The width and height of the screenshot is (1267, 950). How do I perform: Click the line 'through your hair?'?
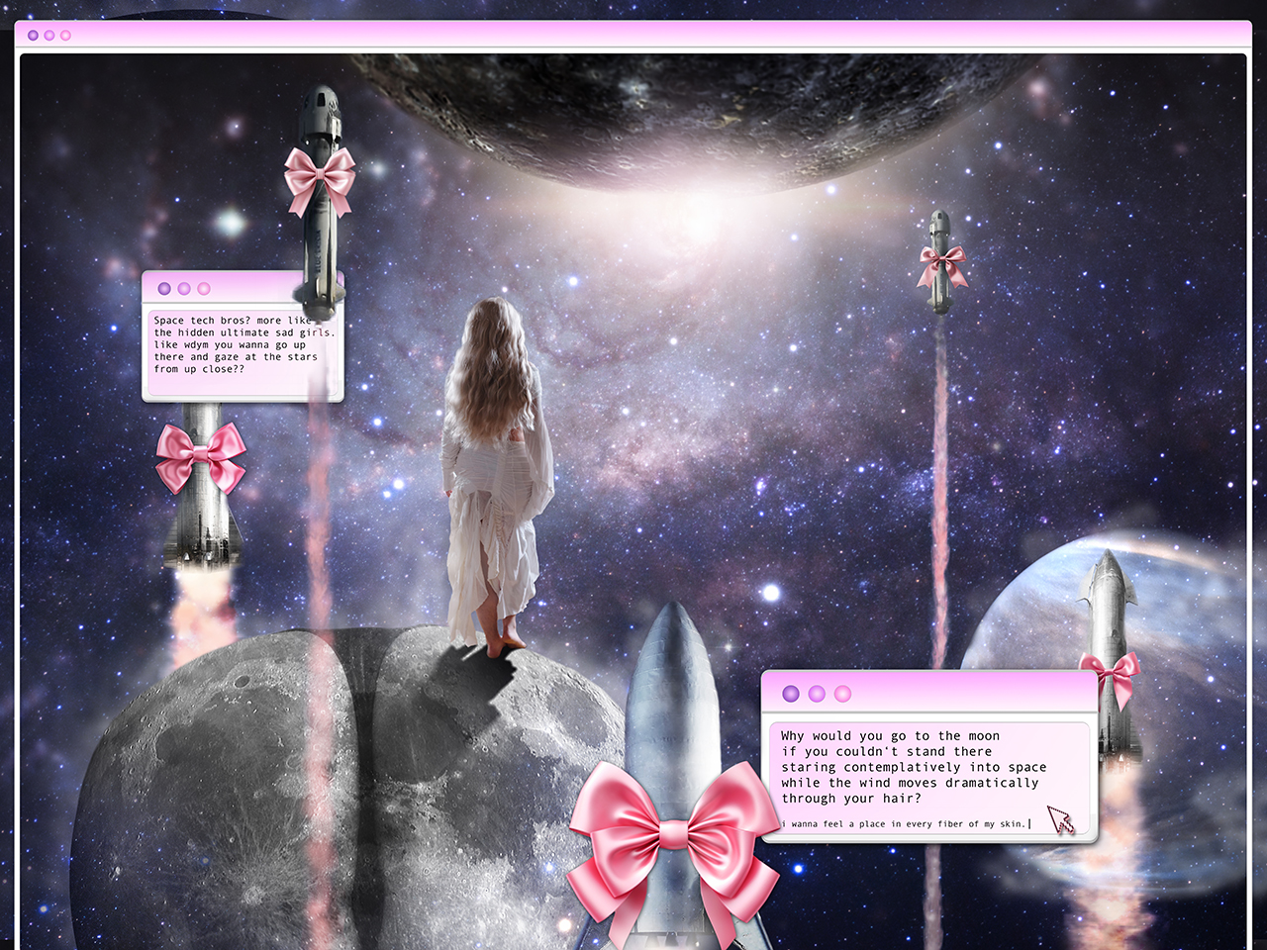(851, 799)
